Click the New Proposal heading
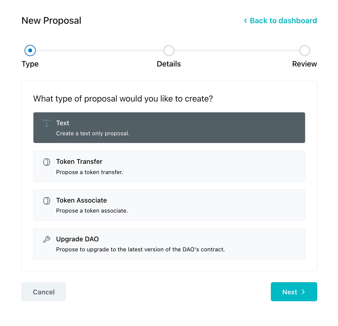 (51, 21)
